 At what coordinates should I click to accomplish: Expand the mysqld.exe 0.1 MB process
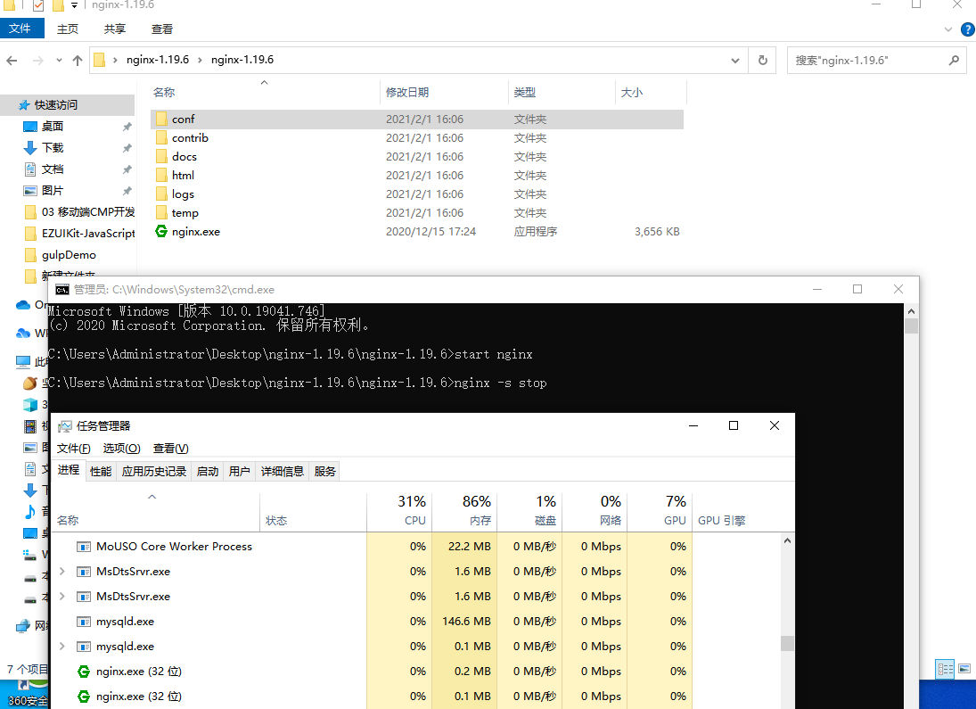[62, 646]
